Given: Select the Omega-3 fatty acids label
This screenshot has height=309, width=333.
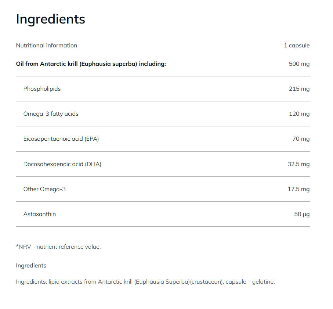Looking at the screenshot, I should (51, 114).
